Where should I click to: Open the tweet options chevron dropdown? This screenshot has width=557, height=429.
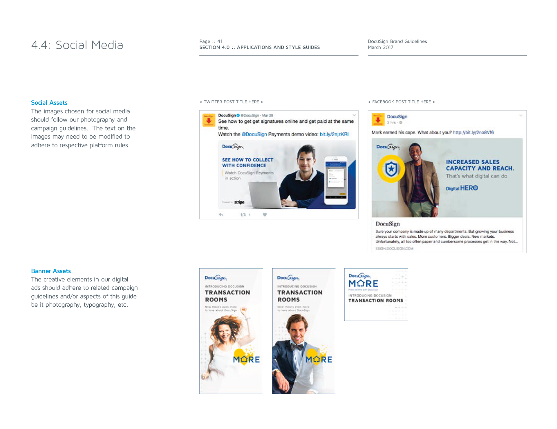(x=354, y=115)
